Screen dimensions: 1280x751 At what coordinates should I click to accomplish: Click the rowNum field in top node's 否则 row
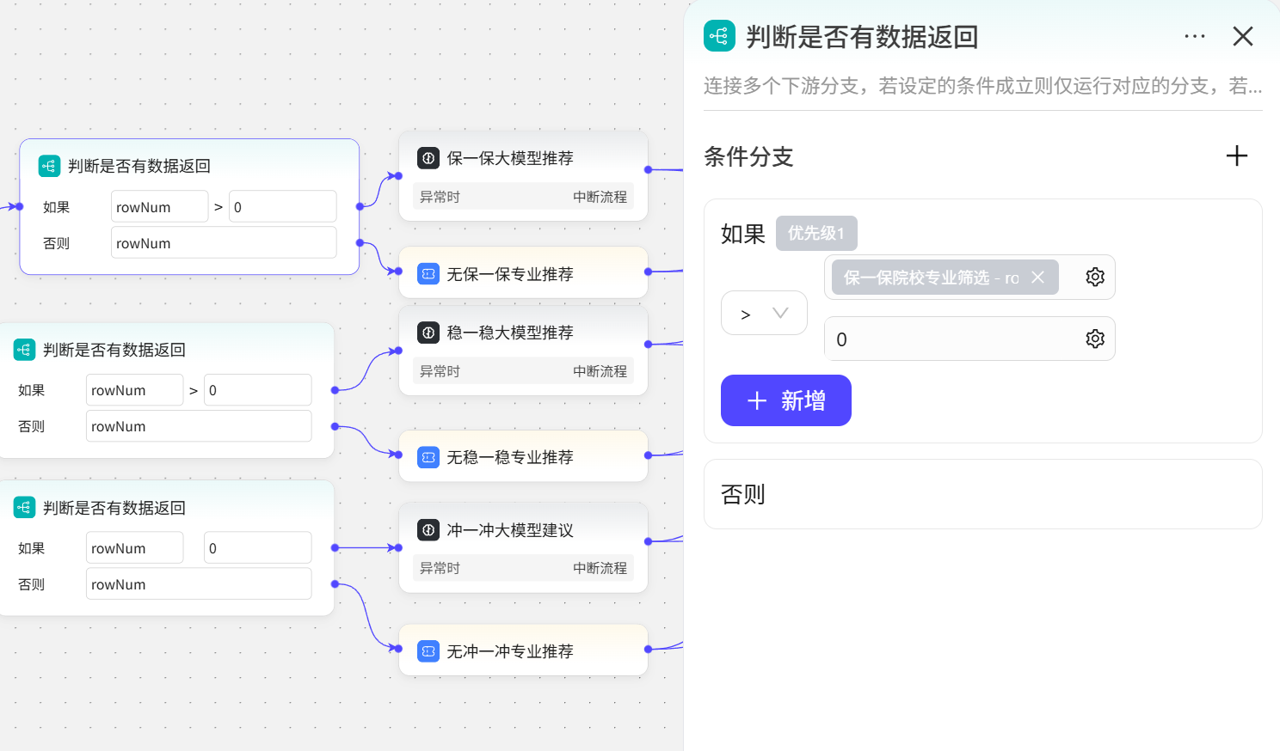pos(223,243)
